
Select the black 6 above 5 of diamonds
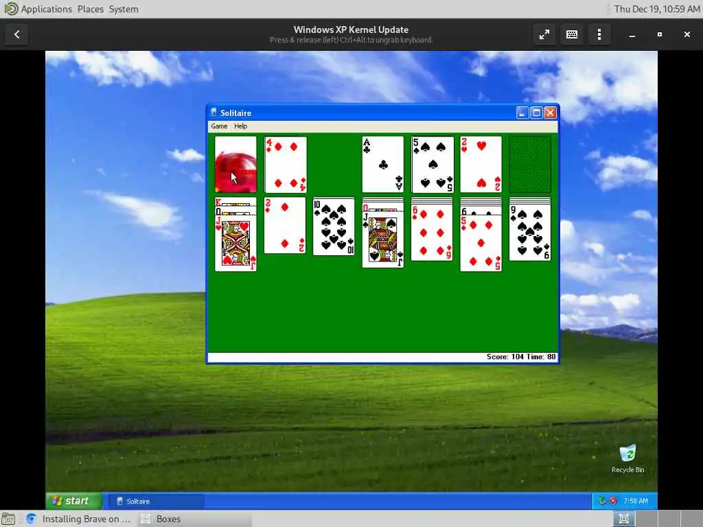pos(481,211)
